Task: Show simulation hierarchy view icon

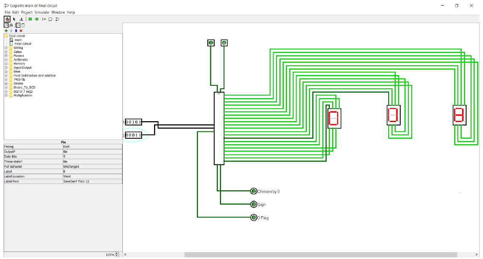Action: click(x=11, y=25)
